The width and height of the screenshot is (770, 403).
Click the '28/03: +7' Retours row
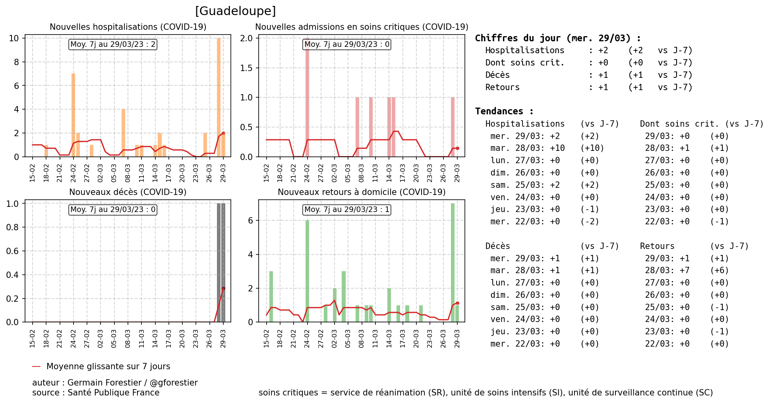[x=667, y=271]
